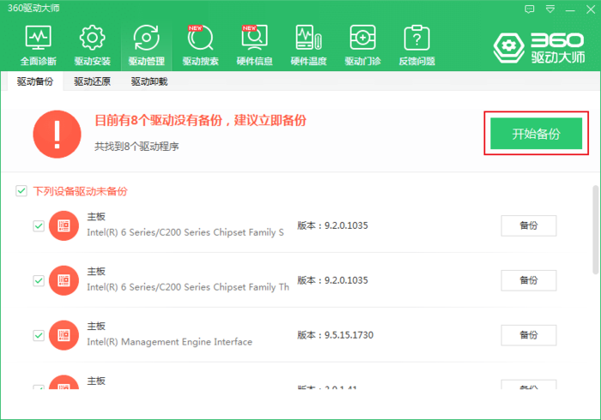Click 备份 for Management Engine Interface
Image resolution: width=601 pixels, height=420 pixels.
click(529, 335)
